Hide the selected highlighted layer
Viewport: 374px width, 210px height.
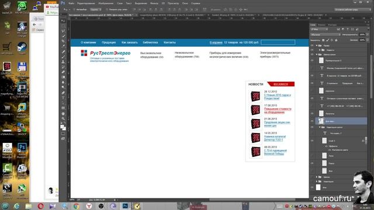click(312, 121)
